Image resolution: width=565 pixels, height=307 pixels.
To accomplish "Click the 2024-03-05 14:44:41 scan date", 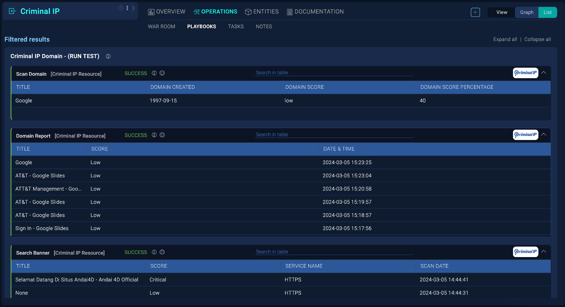I will pos(444,280).
